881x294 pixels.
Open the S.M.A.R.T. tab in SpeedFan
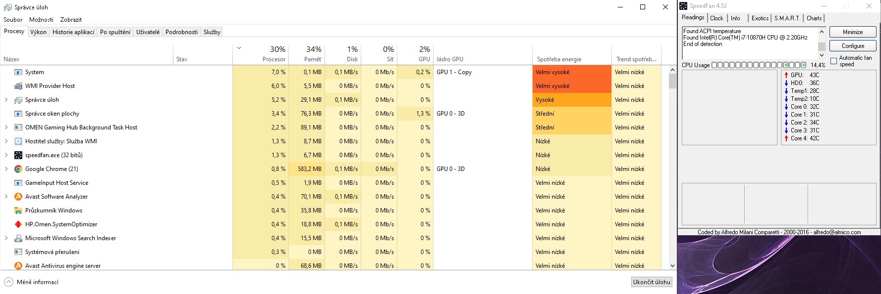pyautogui.click(x=787, y=18)
